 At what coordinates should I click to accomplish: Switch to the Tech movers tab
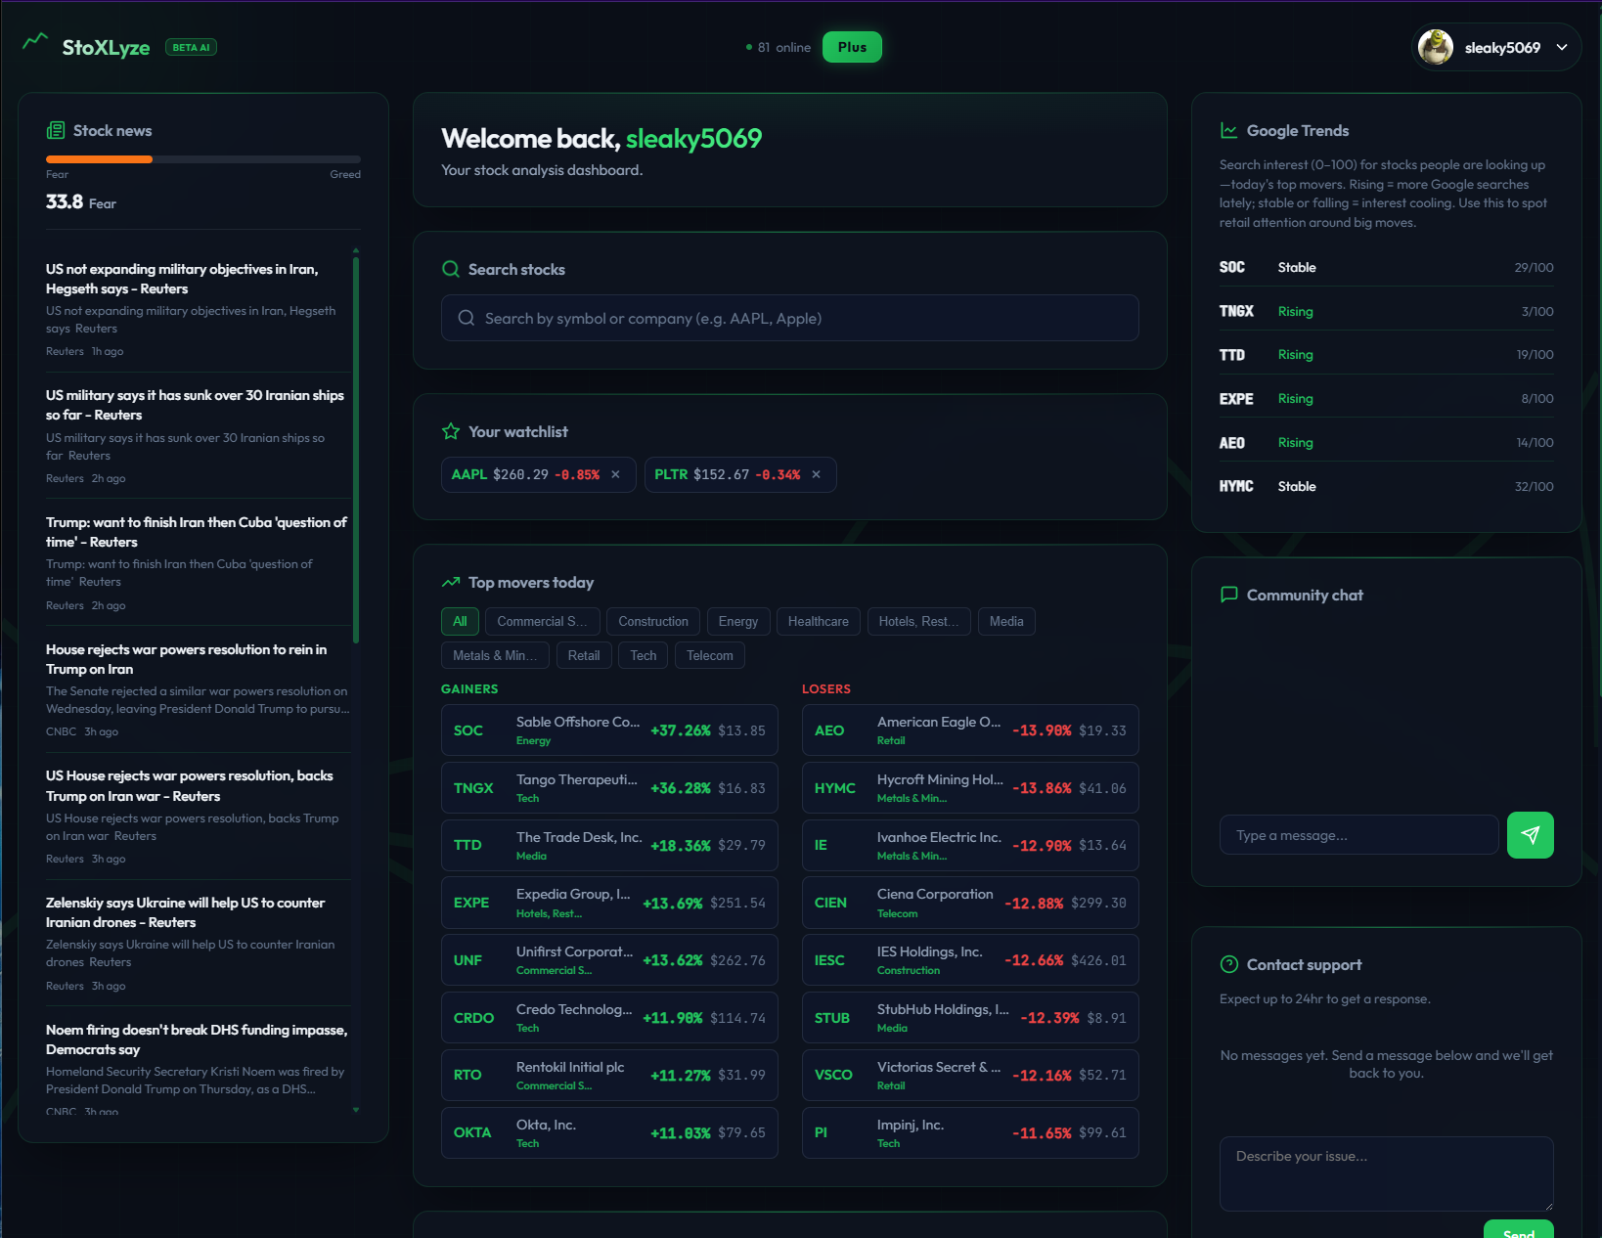pyautogui.click(x=643, y=655)
